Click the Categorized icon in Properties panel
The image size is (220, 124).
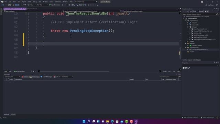coord(184,68)
